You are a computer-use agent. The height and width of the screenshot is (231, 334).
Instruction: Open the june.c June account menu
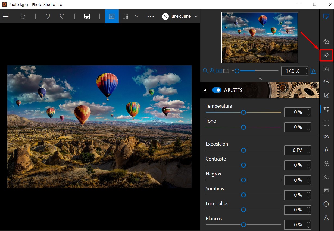180,16
